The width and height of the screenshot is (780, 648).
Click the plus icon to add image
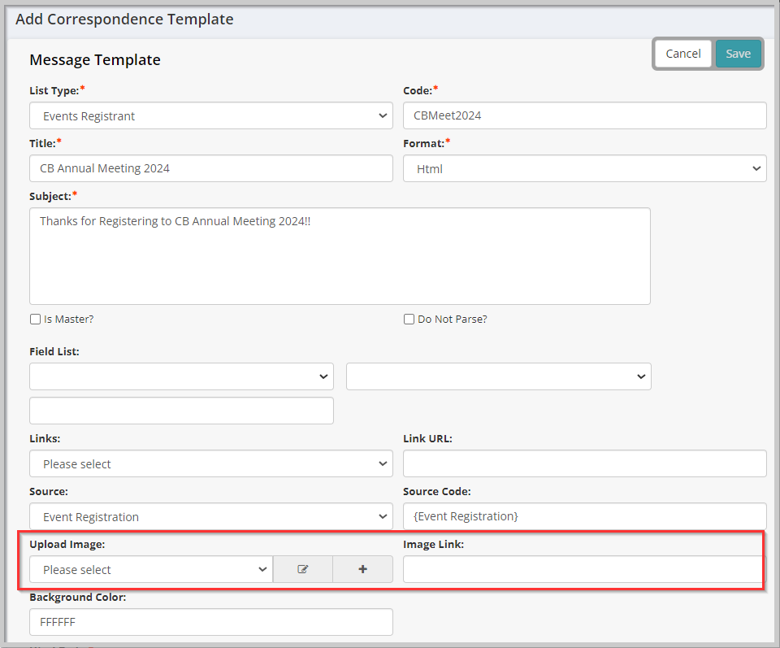362,569
